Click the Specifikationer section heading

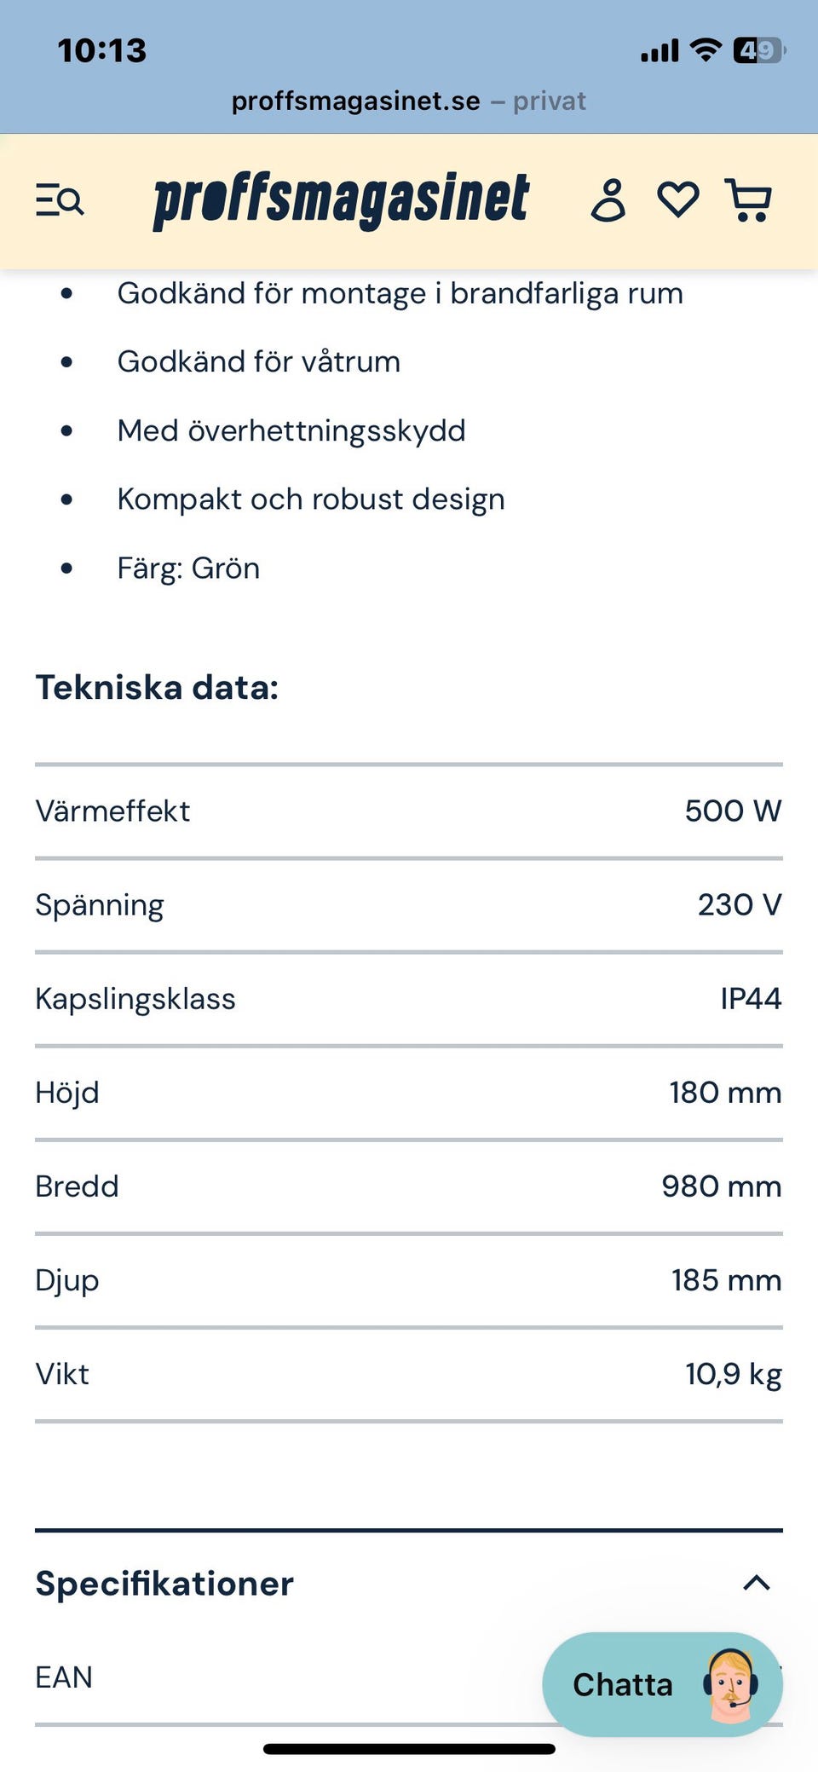[164, 1584]
